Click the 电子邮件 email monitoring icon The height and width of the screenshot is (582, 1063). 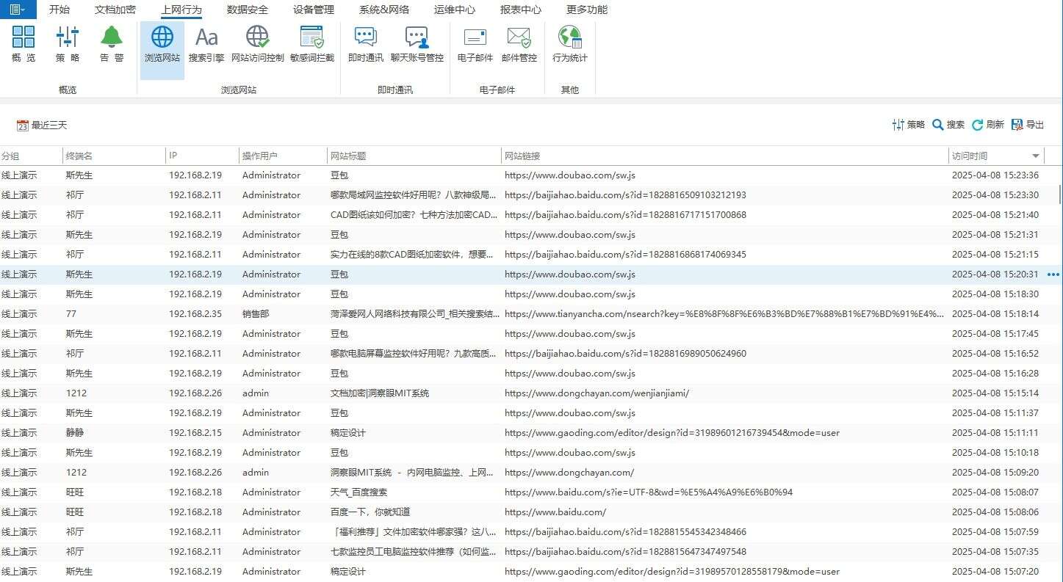pos(474,45)
